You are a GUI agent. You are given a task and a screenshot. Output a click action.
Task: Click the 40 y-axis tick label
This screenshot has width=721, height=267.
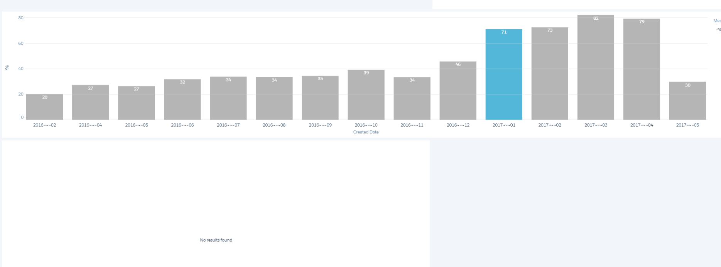21,69
